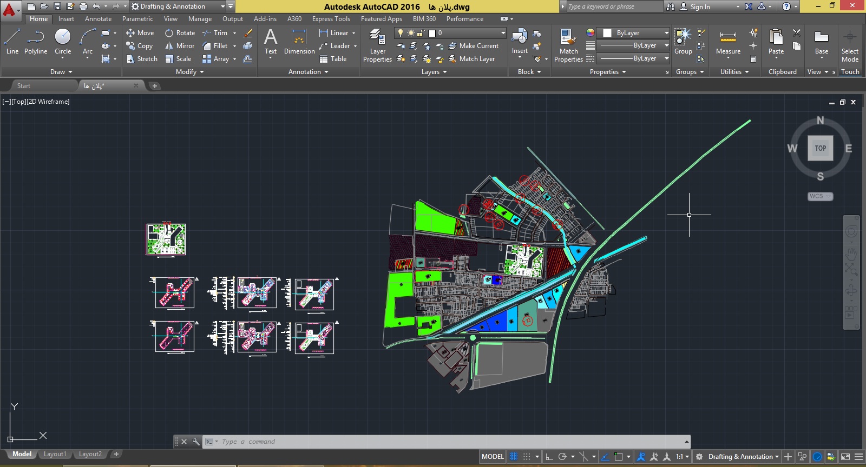Open the Layer Properties manager
The width and height of the screenshot is (866, 467).
pyautogui.click(x=377, y=45)
